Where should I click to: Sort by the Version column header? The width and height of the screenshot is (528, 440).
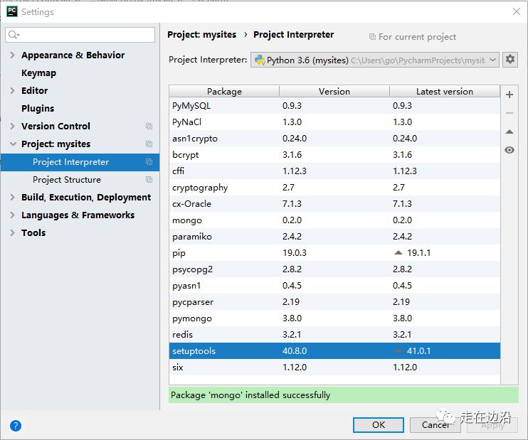334,92
